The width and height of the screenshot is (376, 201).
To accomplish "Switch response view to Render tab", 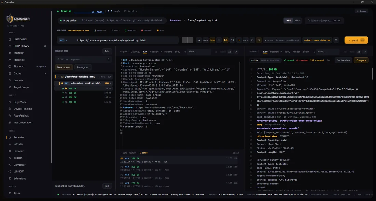I will pyautogui.click(x=296, y=52).
